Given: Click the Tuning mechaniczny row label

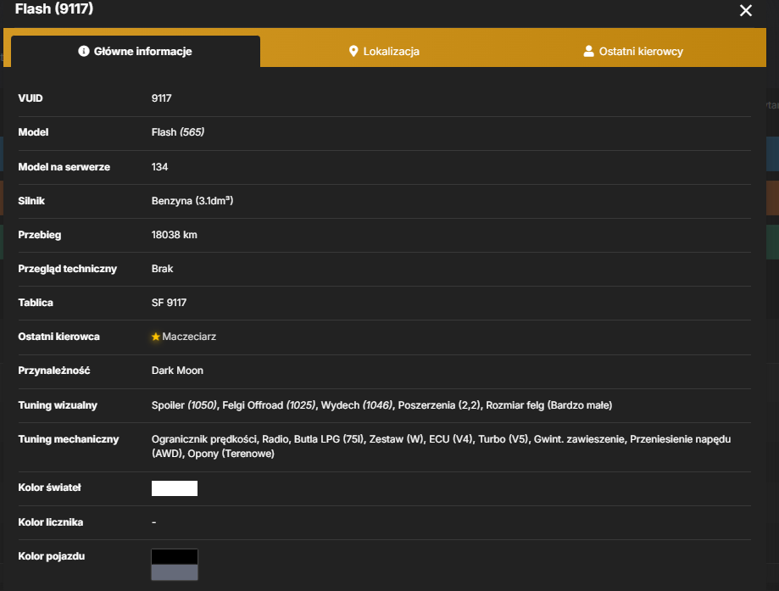Looking at the screenshot, I should pyautogui.click(x=69, y=439).
